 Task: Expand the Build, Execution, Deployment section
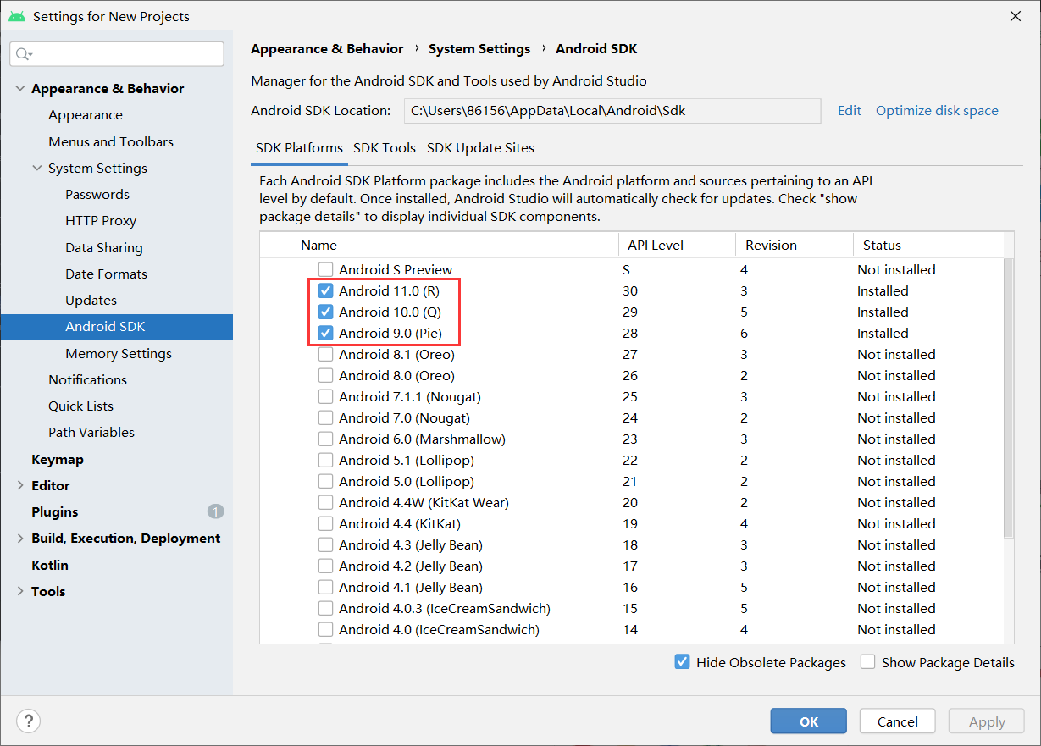coord(20,539)
